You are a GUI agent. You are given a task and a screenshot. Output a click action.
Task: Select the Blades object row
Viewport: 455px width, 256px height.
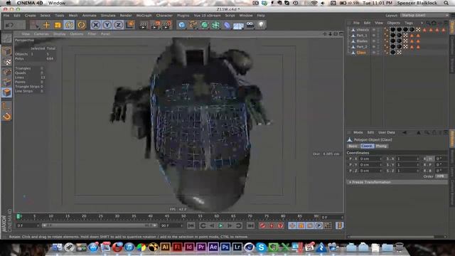pos(362,41)
